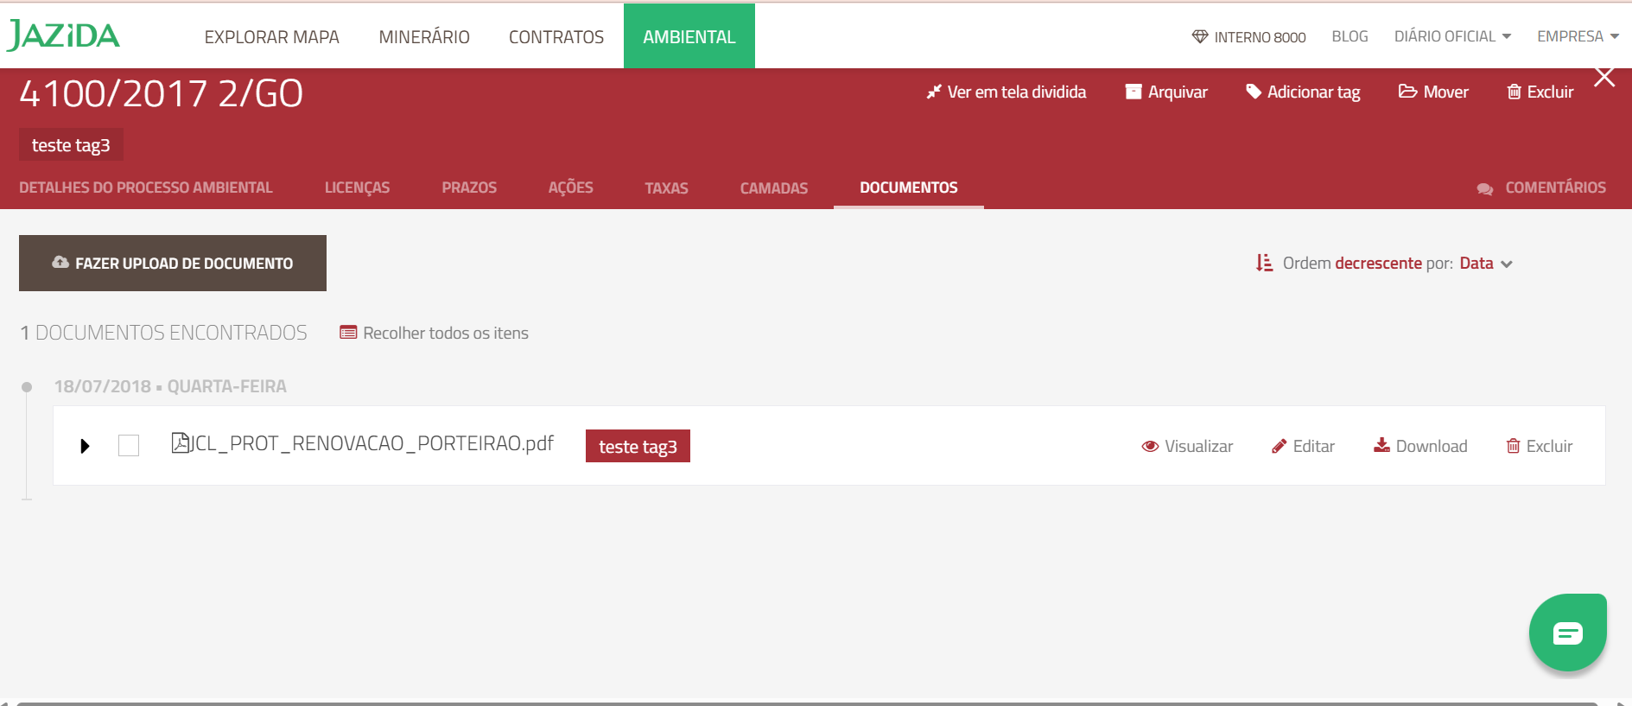Expand the document row with triangle
This screenshot has height=706, width=1632.
click(85, 446)
